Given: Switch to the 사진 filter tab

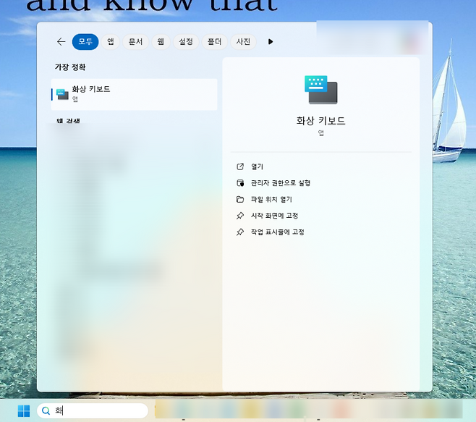Looking at the screenshot, I should pyautogui.click(x=243, y=42).
